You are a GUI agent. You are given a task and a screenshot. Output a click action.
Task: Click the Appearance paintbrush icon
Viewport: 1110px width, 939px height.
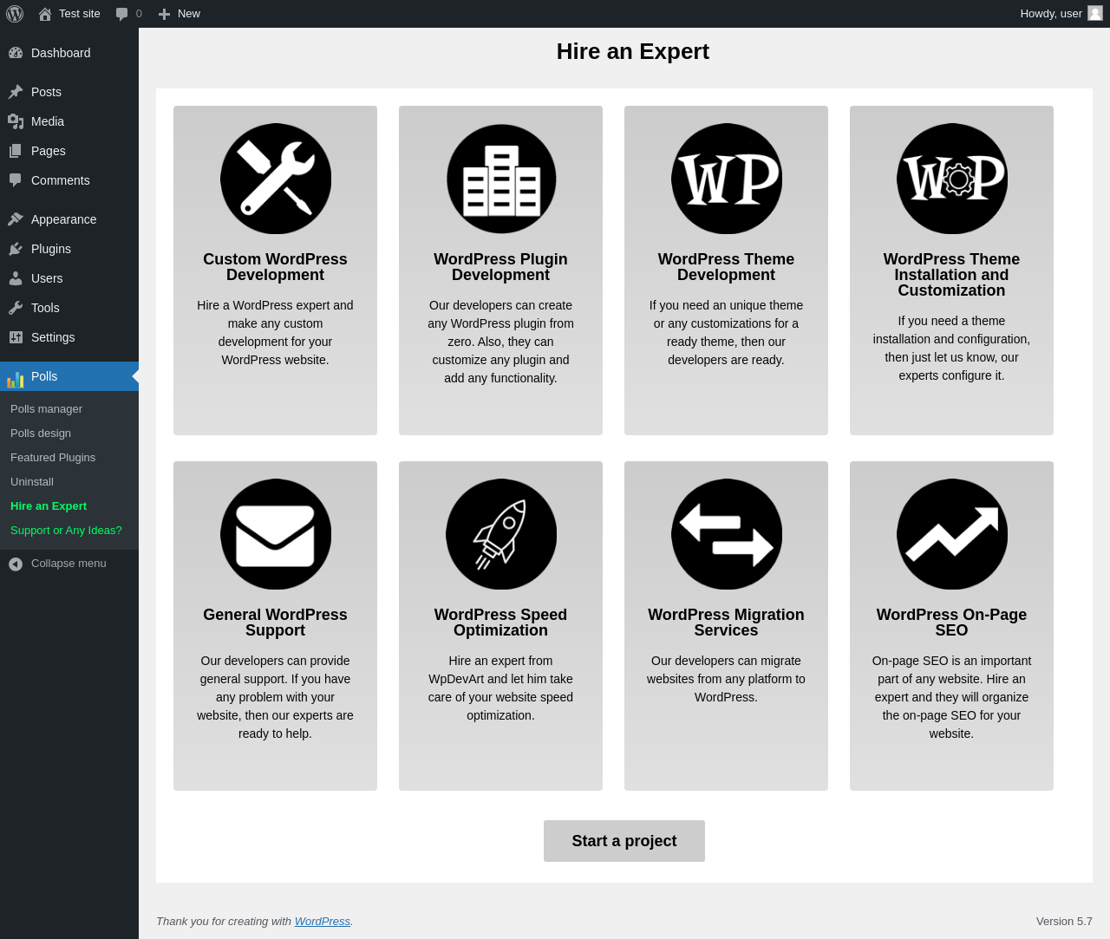16,219
